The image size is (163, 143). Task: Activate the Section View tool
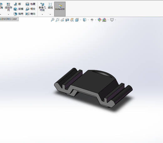(67, 20)
